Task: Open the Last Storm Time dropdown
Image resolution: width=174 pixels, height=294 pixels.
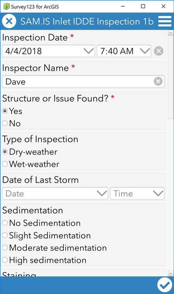Action: (137, 193)
